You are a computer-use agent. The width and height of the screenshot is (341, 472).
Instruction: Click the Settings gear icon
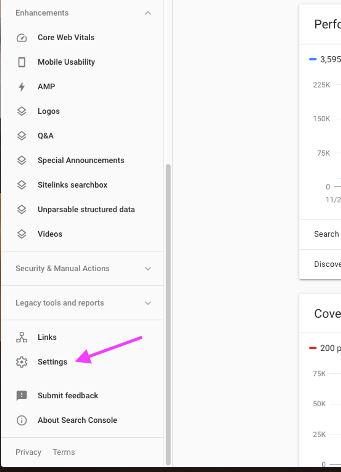(22, 362)
